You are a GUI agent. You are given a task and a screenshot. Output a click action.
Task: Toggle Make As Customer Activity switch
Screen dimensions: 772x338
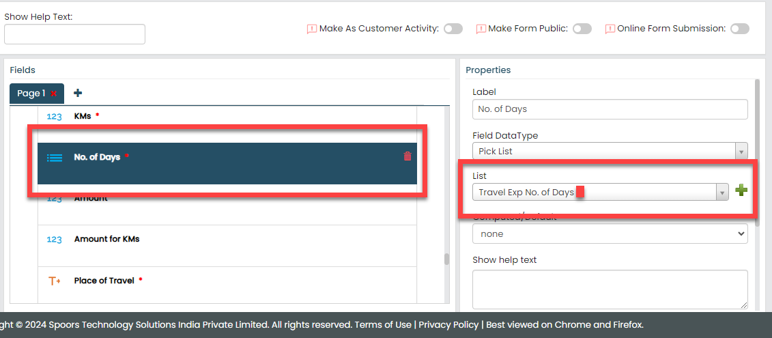[453, 29]
